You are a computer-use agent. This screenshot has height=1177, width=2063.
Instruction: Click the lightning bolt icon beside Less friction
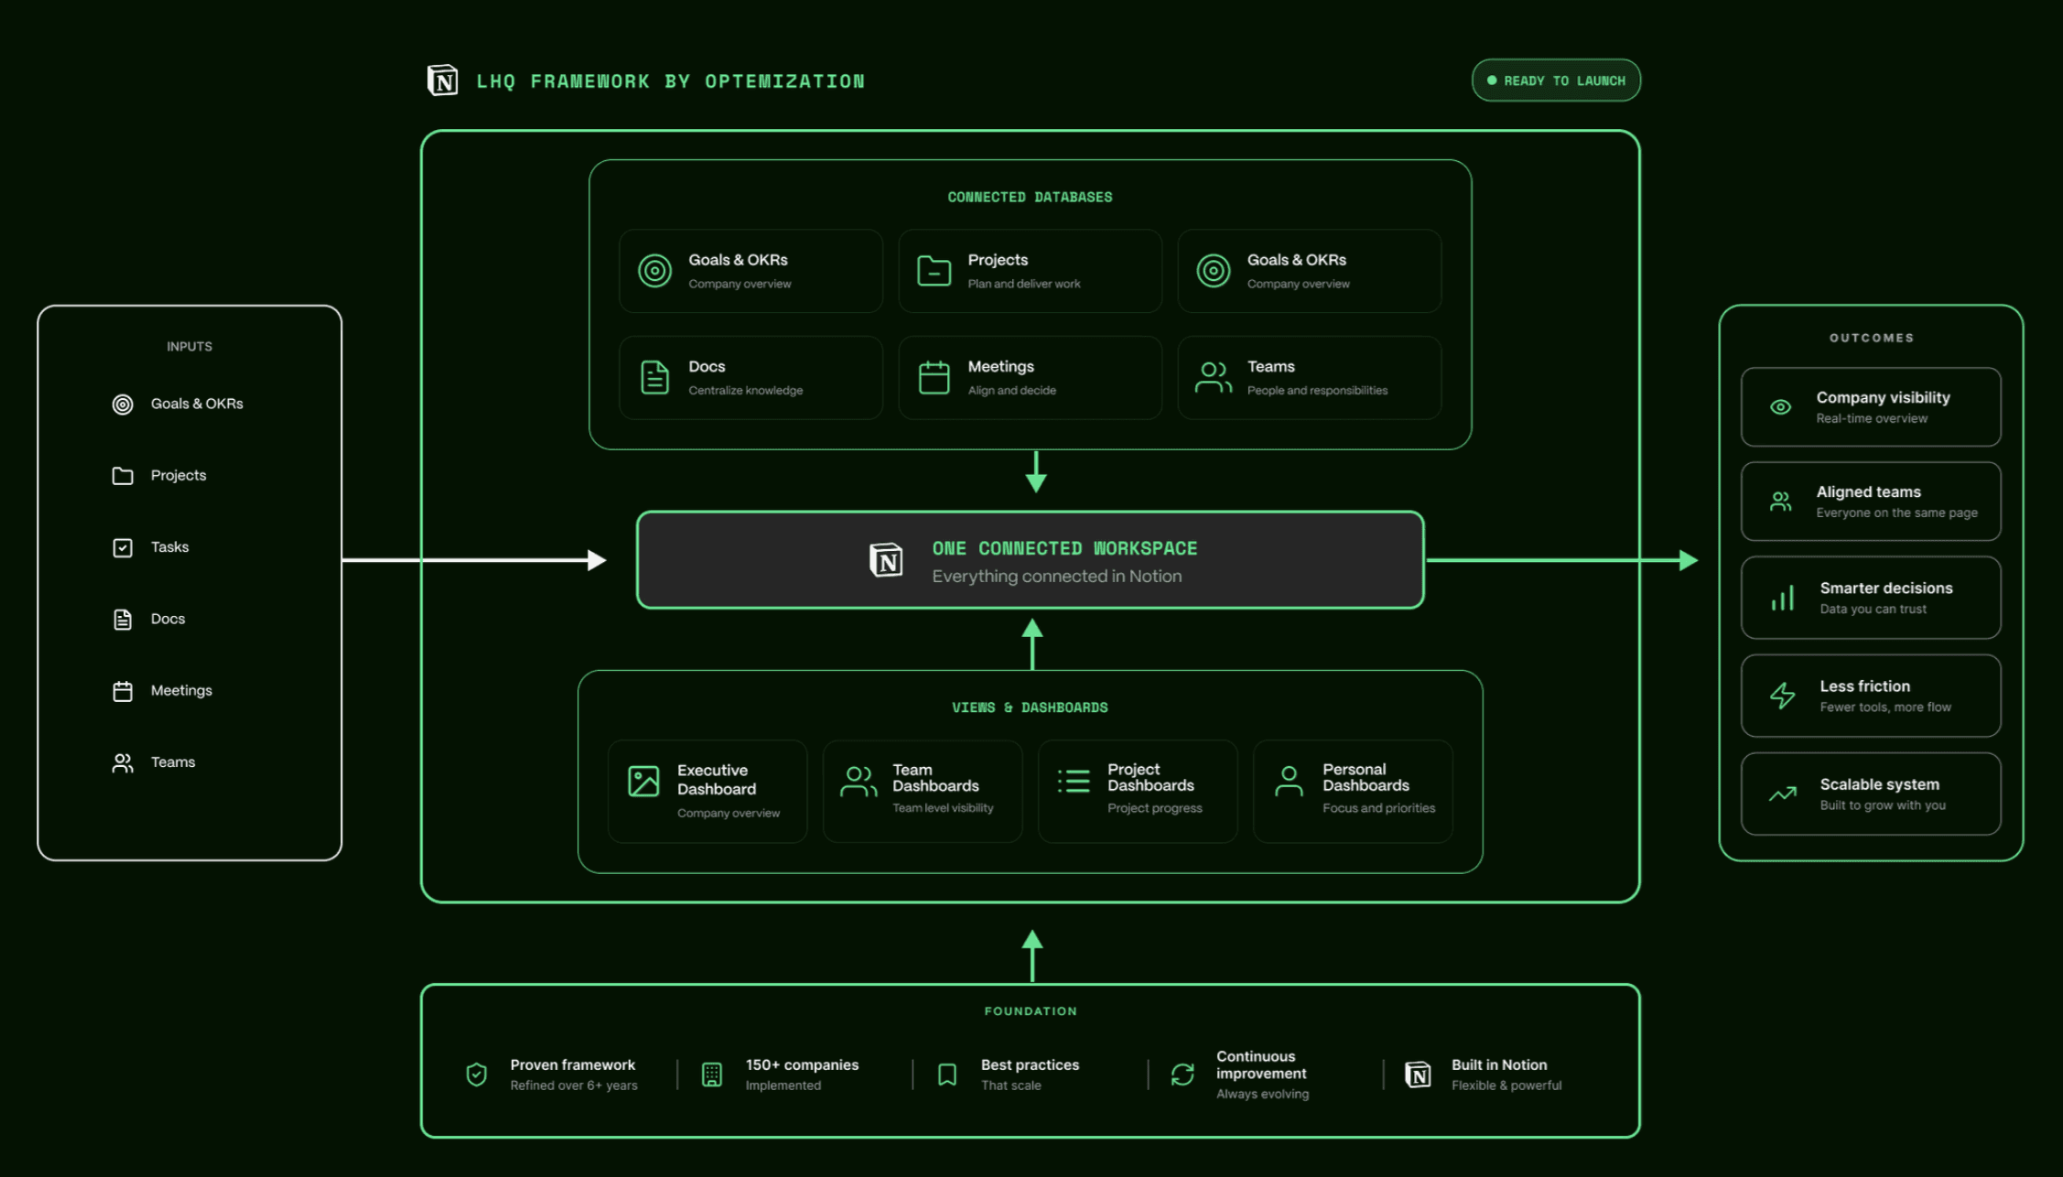tap(1782, 696)
